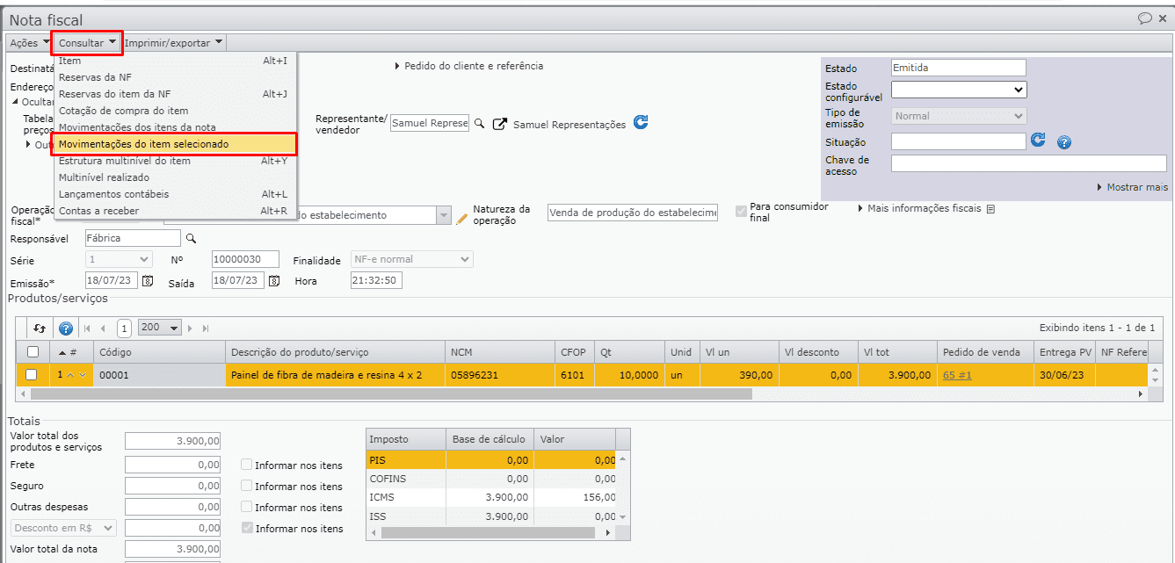Image resolution: width=1175 pixels, height=563 pixels.
Task: Toggle the select-all checkbox in grid header
Action: (33, 351)
